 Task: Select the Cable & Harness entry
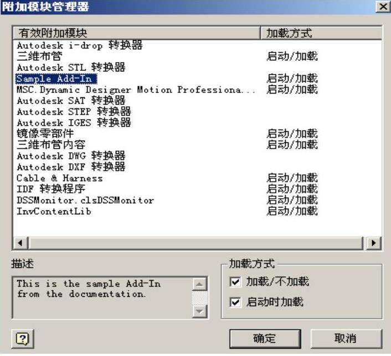60,178
